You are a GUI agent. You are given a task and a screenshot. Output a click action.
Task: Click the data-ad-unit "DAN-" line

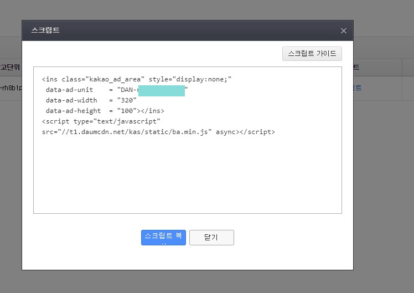pyautogui.click(x=116, y=90)
